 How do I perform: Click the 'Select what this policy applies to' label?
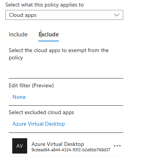point(44,5)
